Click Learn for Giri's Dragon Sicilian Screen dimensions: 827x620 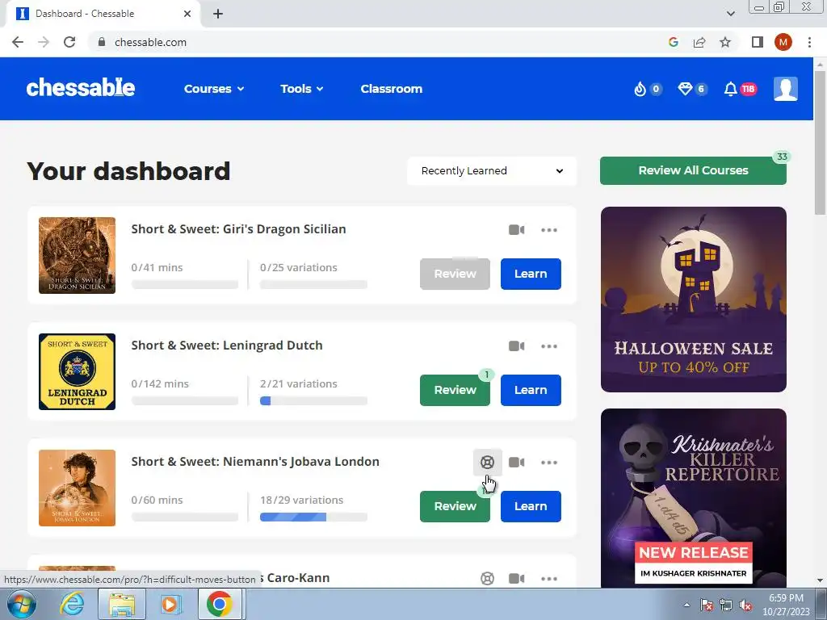(x=531, y=274)
